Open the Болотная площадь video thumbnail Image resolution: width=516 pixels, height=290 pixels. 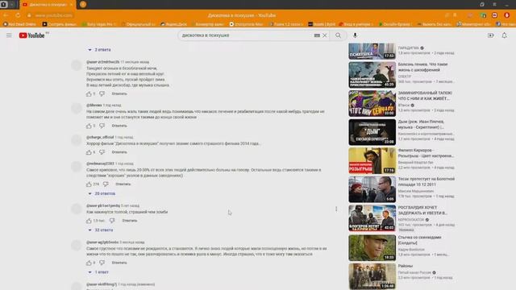pyautogui.click(x=372, y=189)
